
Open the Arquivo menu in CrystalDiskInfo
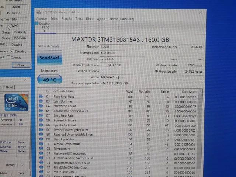42,18
